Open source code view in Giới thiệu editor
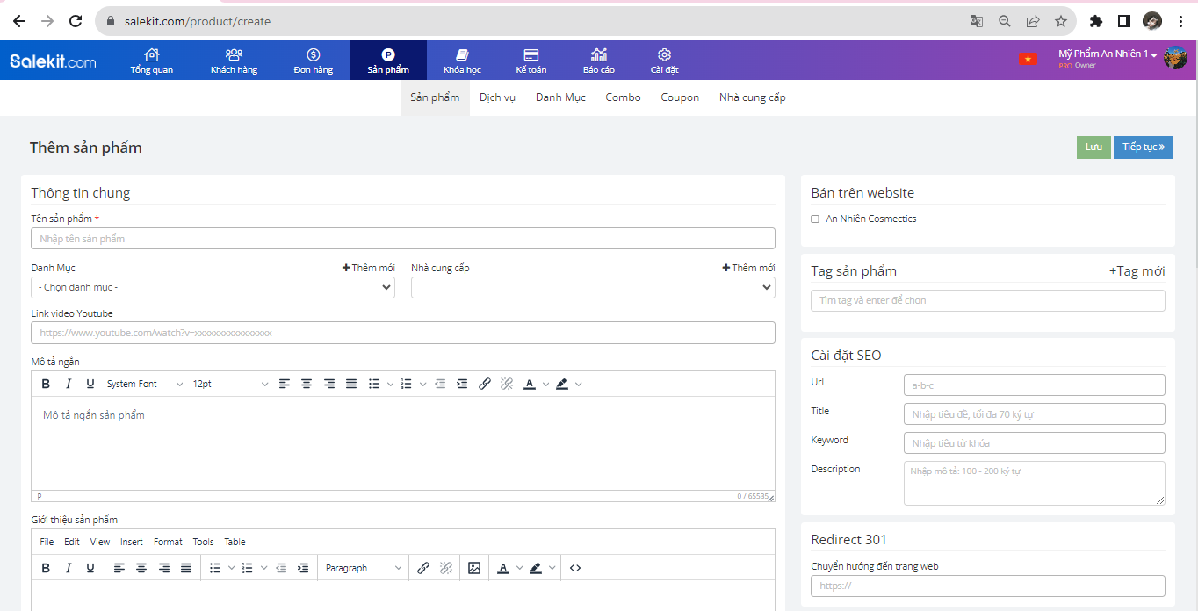The width and height of the screenshot is (1198, 611). tap(575, 568)
